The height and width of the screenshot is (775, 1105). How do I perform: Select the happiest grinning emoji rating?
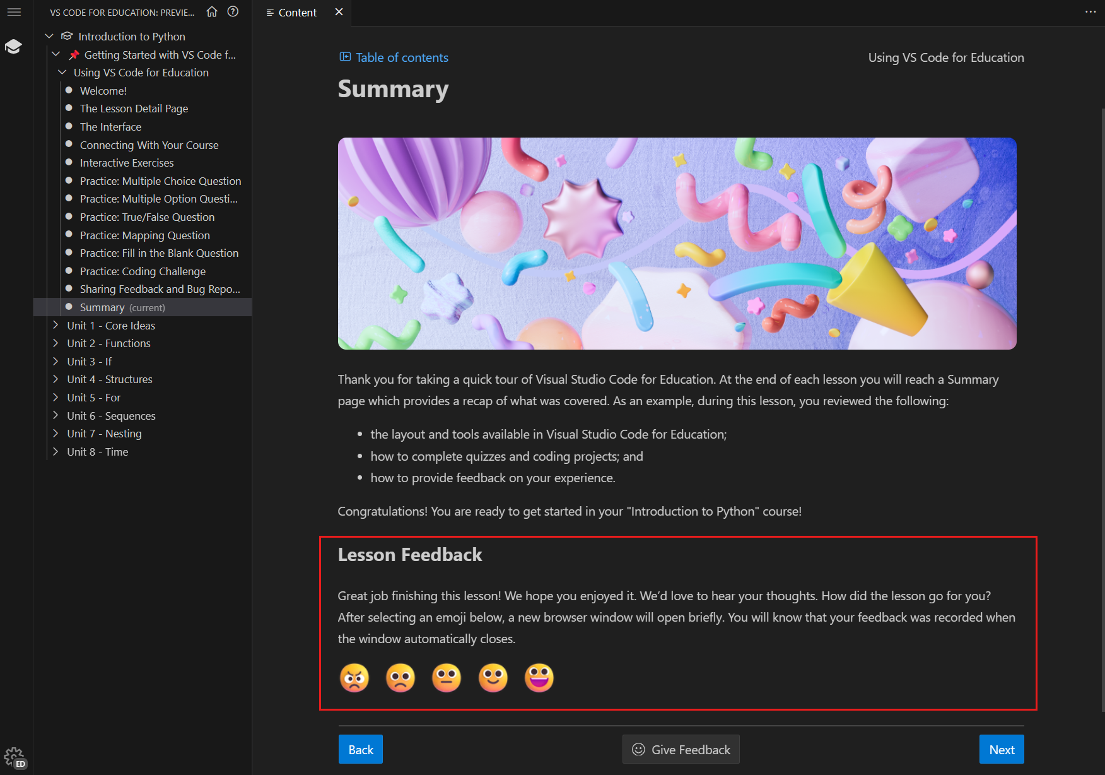pyautogui.click(x=539, y=678)
